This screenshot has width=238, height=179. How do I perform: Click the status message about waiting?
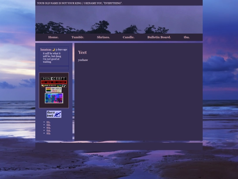tap(52, 57)
